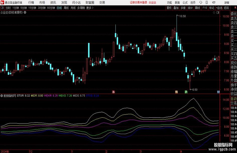Click the 6.50 low price label
The width and height of the screenshot is (237, 153).
click(x=195, y=90)
